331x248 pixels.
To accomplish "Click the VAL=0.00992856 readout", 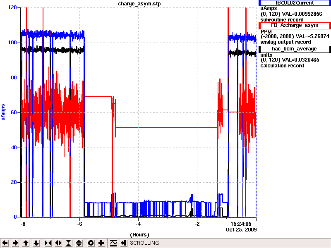I will [302, 14].
